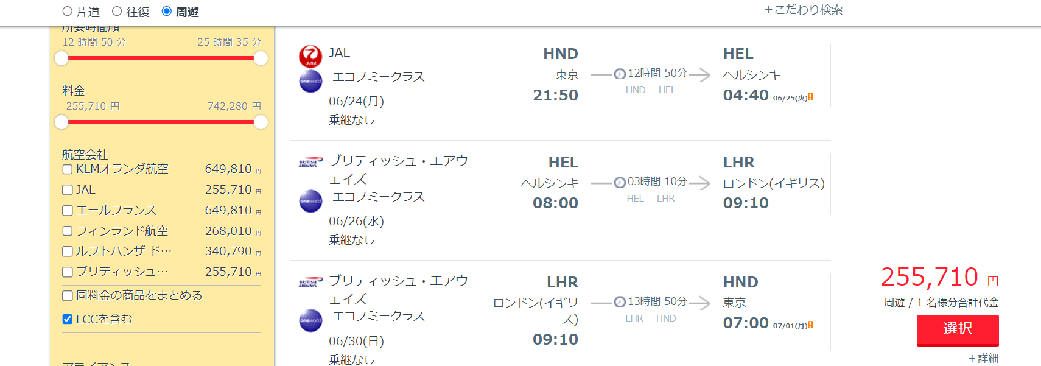Viewport: 1041px width, 366px height.
Task: Select the 往復 round-trip radio button
Action: (117, 11)
